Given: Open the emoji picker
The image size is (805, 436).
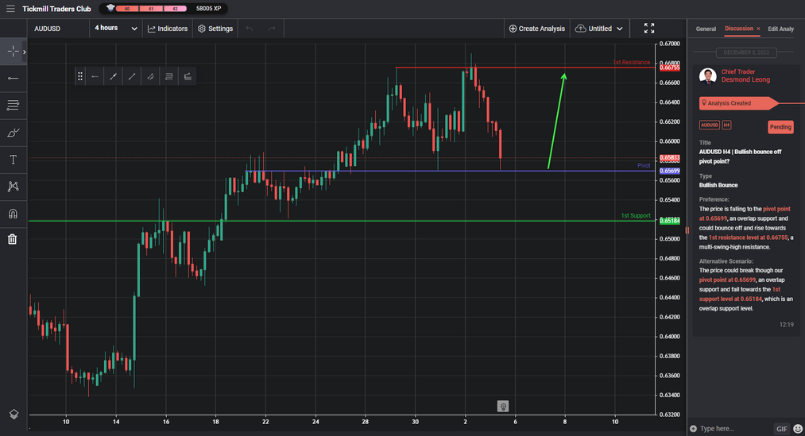Looking at the screenshot, I should (798, 428).
